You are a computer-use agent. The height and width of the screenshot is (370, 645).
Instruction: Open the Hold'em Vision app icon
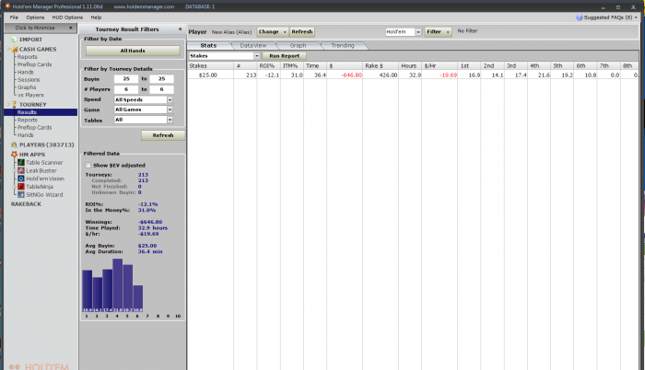tap(21, 179)
